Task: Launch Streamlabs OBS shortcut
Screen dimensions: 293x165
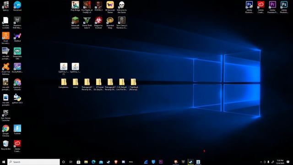Action: 17,54
